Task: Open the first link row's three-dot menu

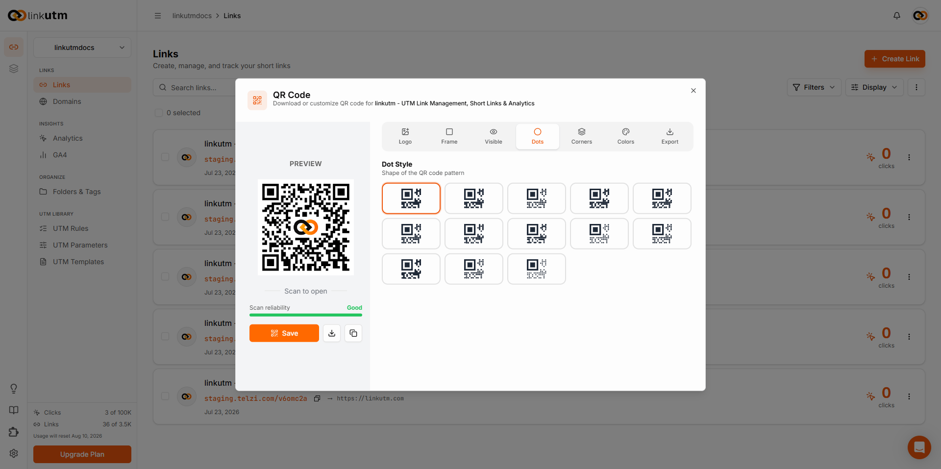Action: click(x=909, y=157)
